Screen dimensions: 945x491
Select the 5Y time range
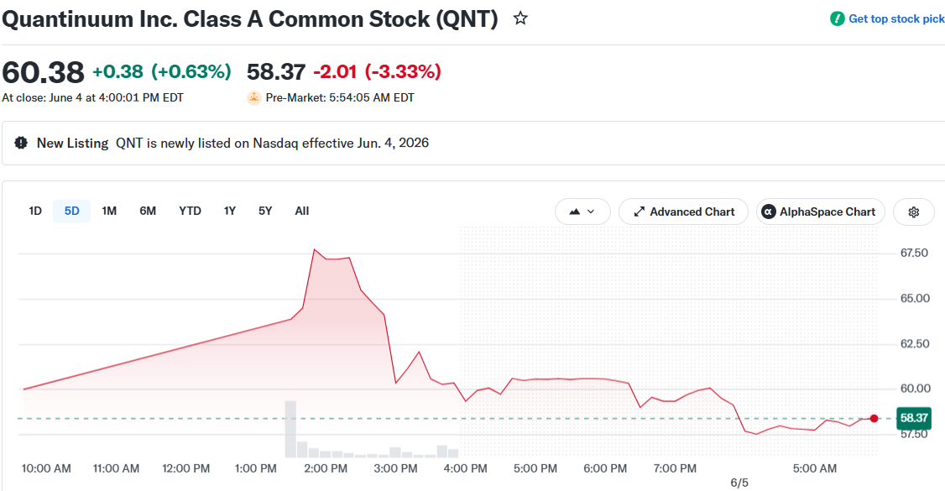pyautogui.click(x=265, y=211)
